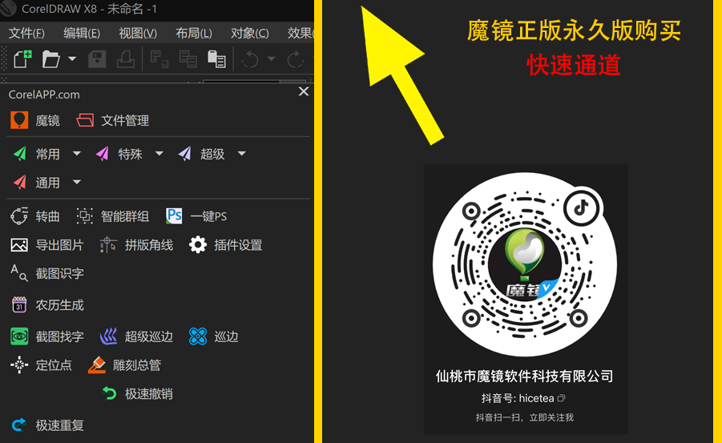Screen dimensions: 722x443
Task: Expand the Undo history dropdown arrow
Action: pyautogui.click(x=271, y=59)
